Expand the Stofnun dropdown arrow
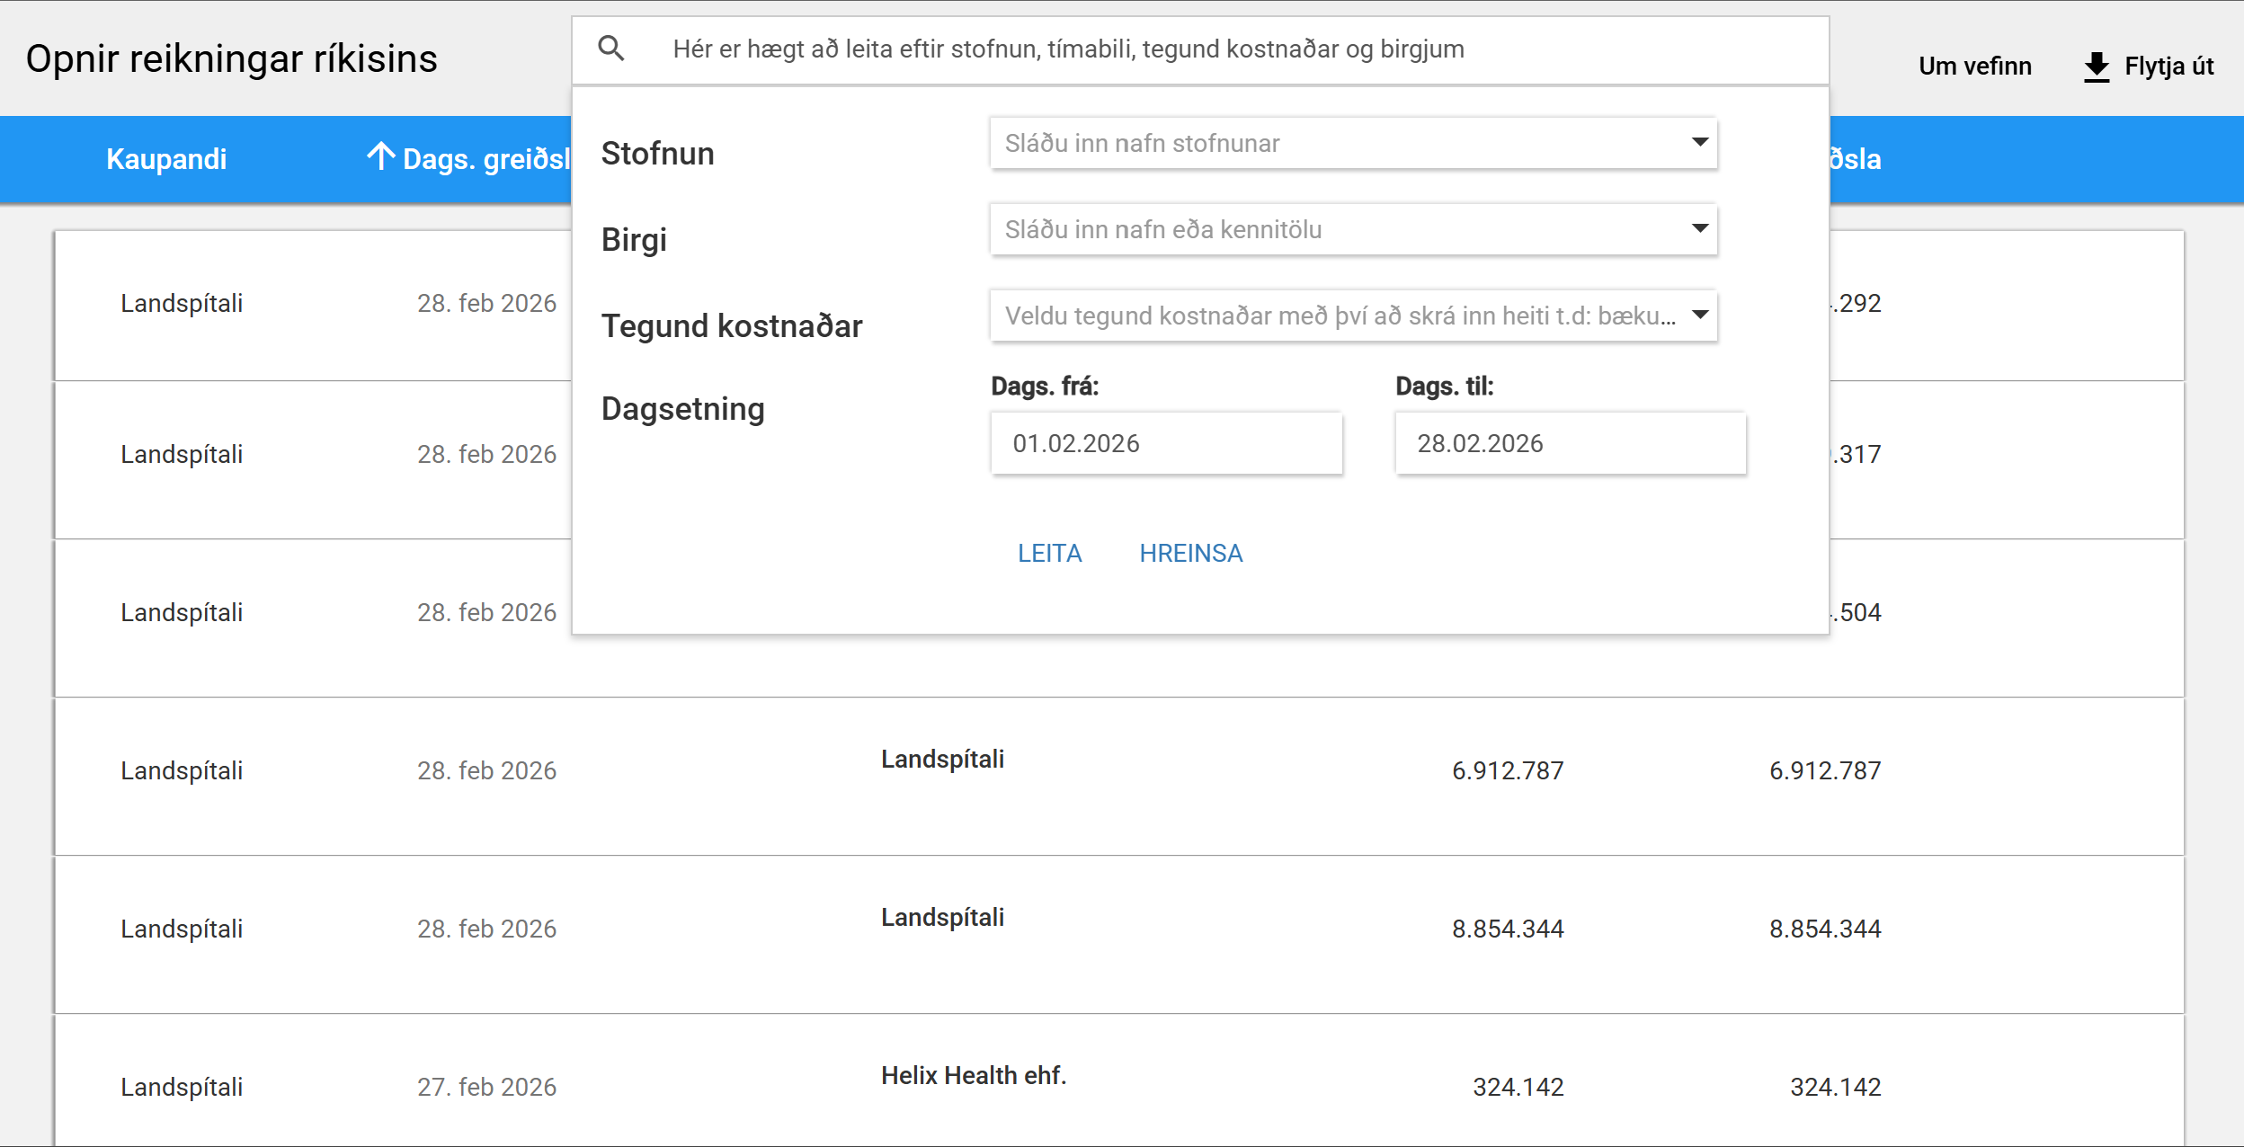The image size is (2244, 1147). pyautogui.click(x=1699, y=142)
